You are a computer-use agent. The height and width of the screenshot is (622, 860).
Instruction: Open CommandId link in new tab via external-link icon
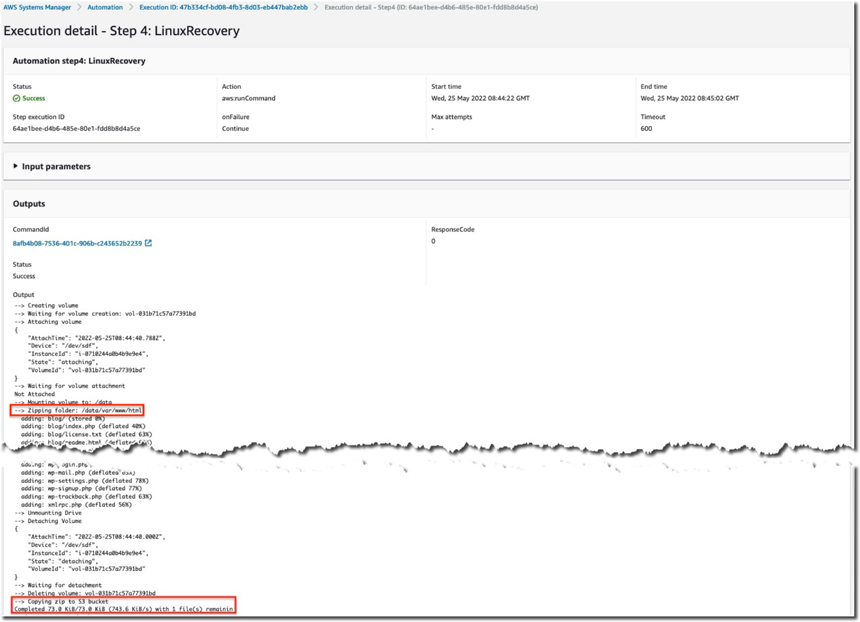[149, 243]
